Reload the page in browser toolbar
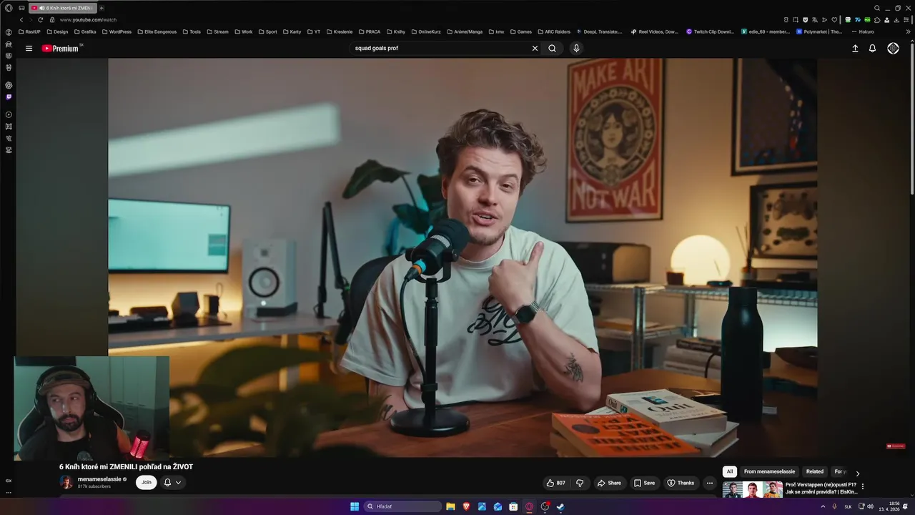915x515 pixels. [x=40, y=19]
